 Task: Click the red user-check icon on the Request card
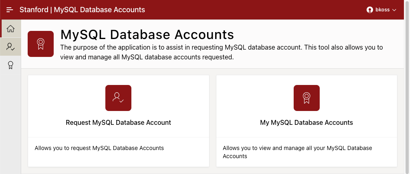click(118, 98)
